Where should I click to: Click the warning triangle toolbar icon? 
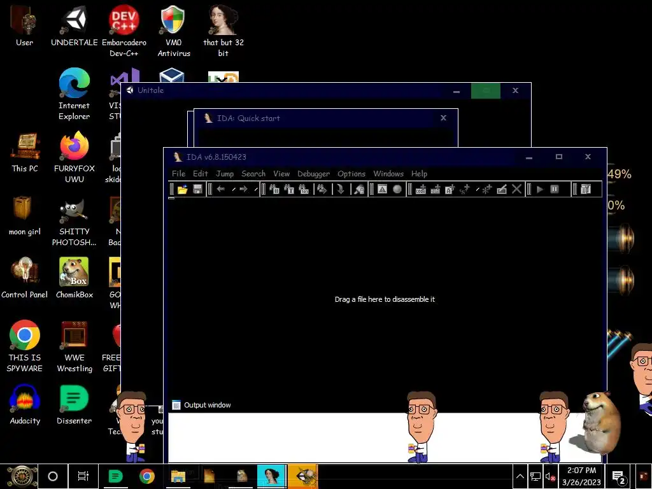[382, 190]
